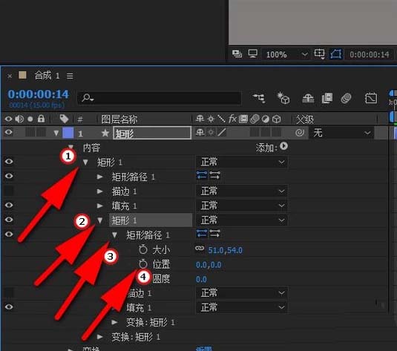Click the adjustment layer half-circle header icon

266,119
